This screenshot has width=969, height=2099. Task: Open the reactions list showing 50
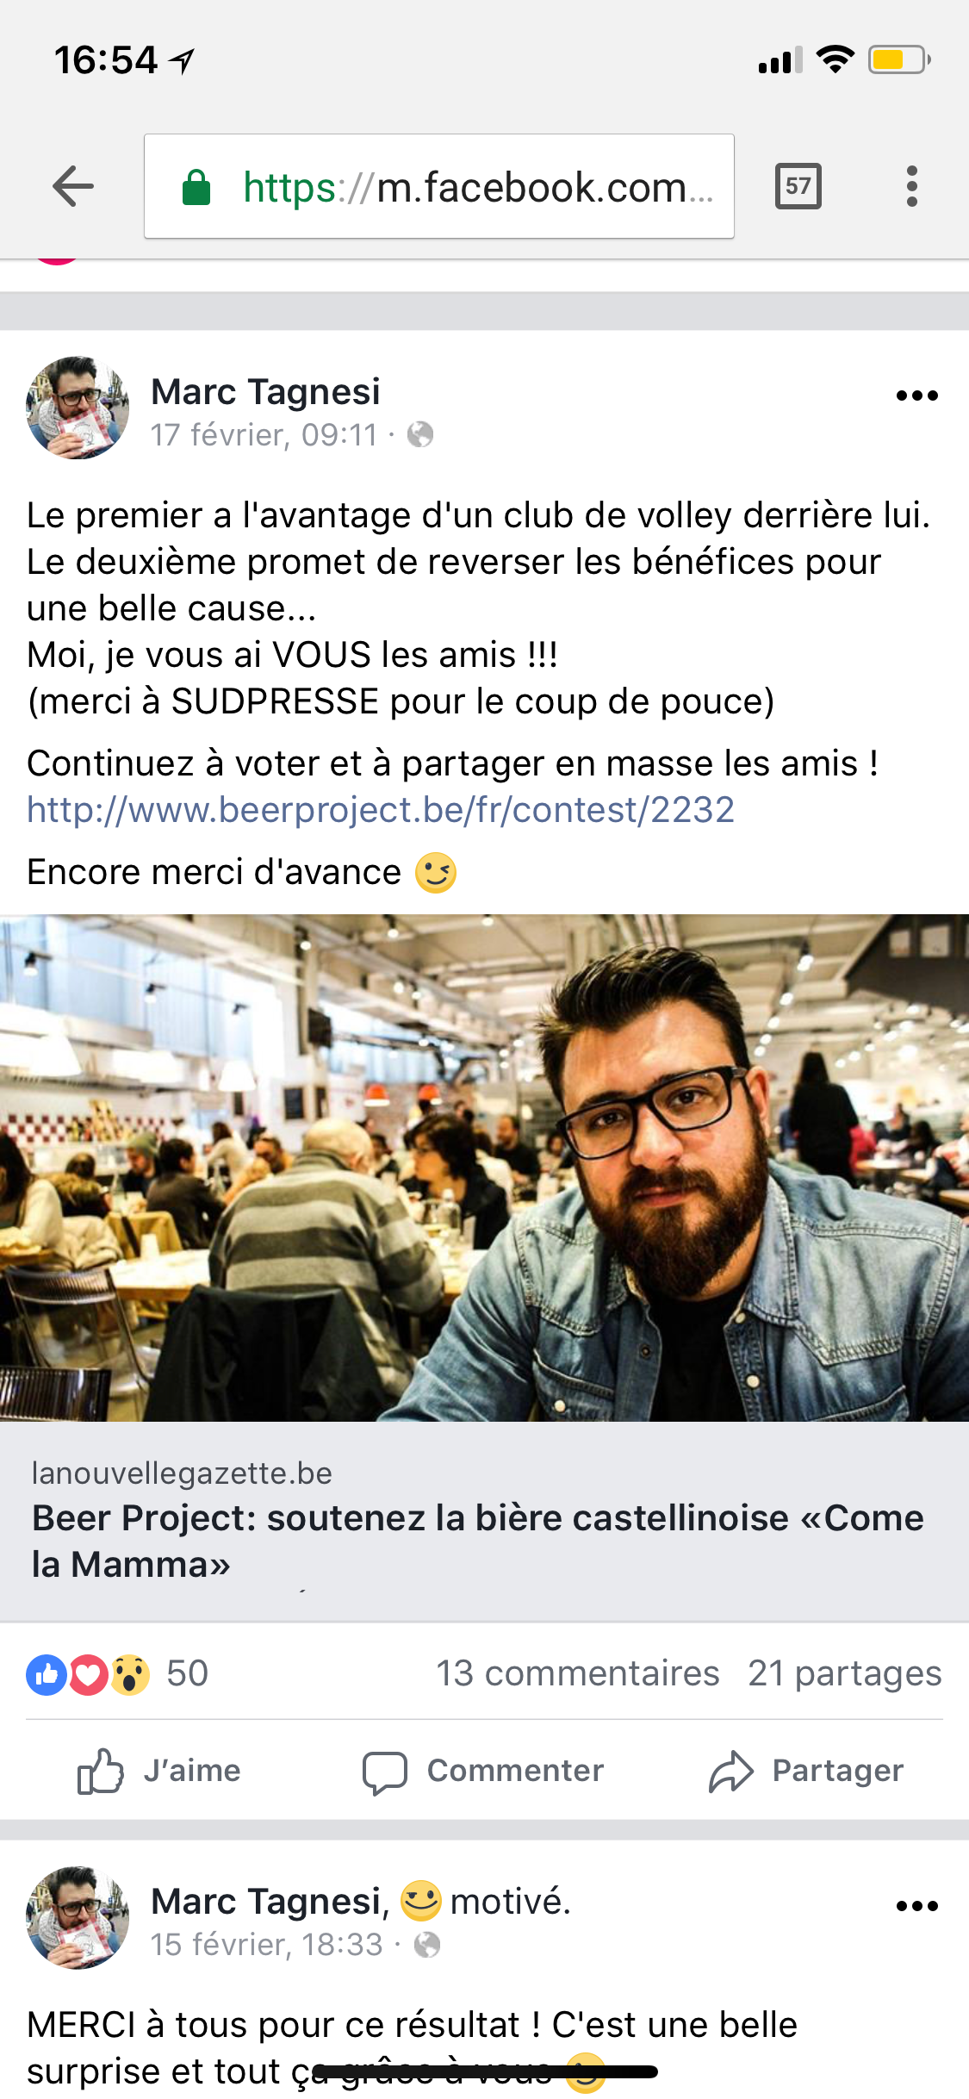[x=117, y=1673]
